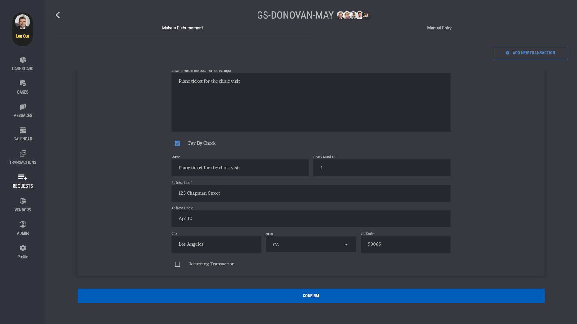
Task: Select the Vendors sidebar icon
Action: pyautogui.click(x=23, y=201)
